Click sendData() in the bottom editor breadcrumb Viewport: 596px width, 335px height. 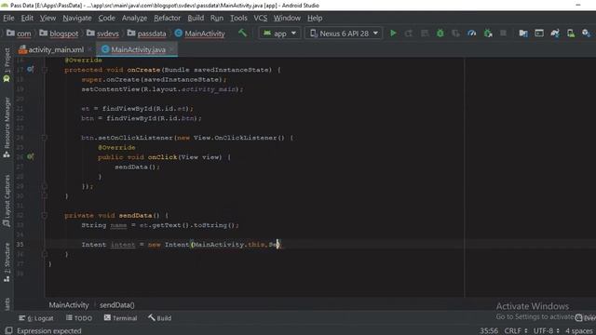pyautogui.click(x=117, y=305)
